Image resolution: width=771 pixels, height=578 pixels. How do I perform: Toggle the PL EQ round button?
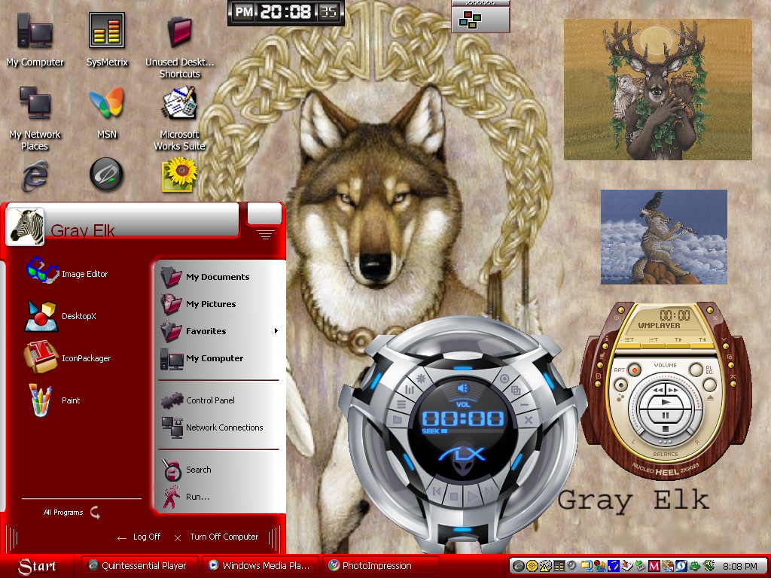coord(696,370)
